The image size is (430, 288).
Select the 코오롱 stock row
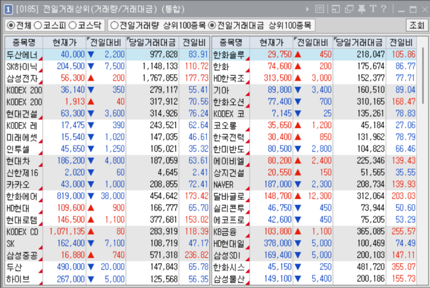tap(314, 126)
